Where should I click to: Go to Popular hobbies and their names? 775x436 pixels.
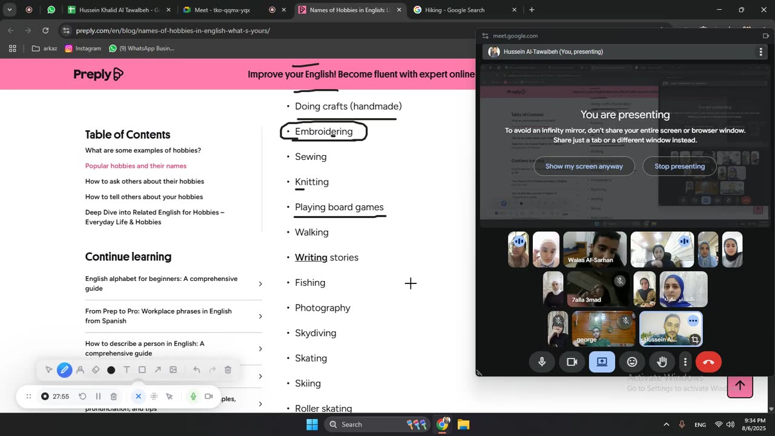coord(136,166)
